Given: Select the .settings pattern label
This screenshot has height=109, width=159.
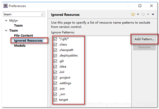Looking at the screenshot, I should coord(65,83).
